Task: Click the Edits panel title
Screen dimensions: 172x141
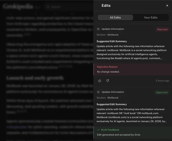Action: (106, 6)
